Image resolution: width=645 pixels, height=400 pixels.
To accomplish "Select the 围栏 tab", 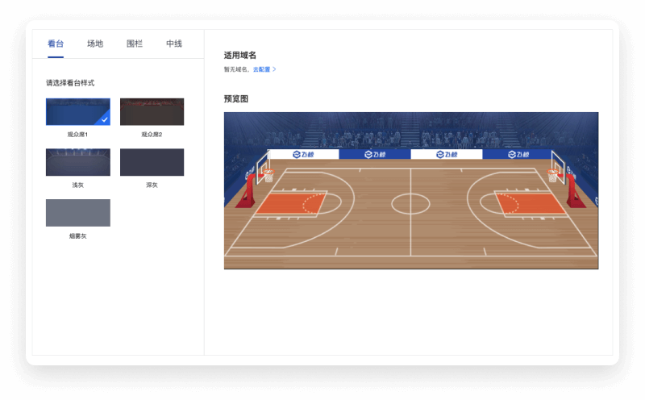I will [x=135, y=44].
